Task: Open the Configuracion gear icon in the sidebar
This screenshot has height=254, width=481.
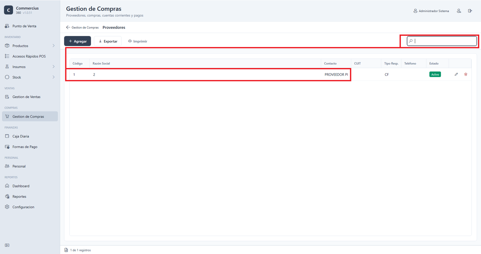Action: [x=7, y=207]
